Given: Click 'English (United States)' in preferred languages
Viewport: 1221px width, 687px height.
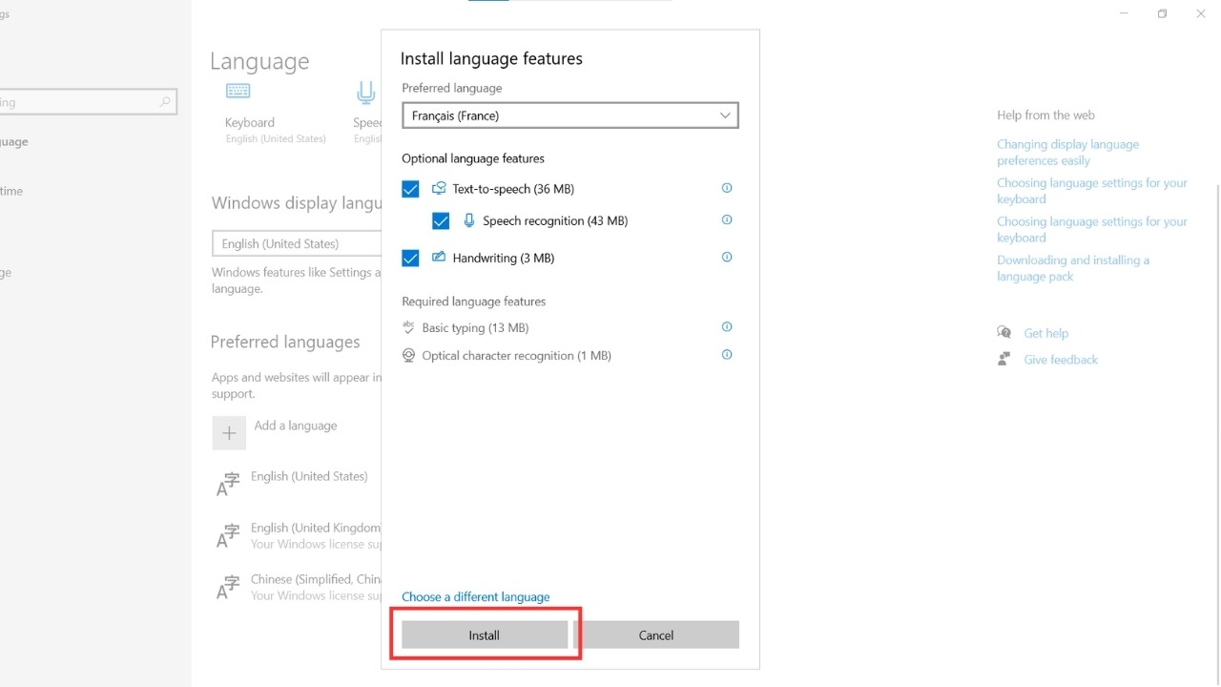Looking at the screenshot, I should [309, 476].
